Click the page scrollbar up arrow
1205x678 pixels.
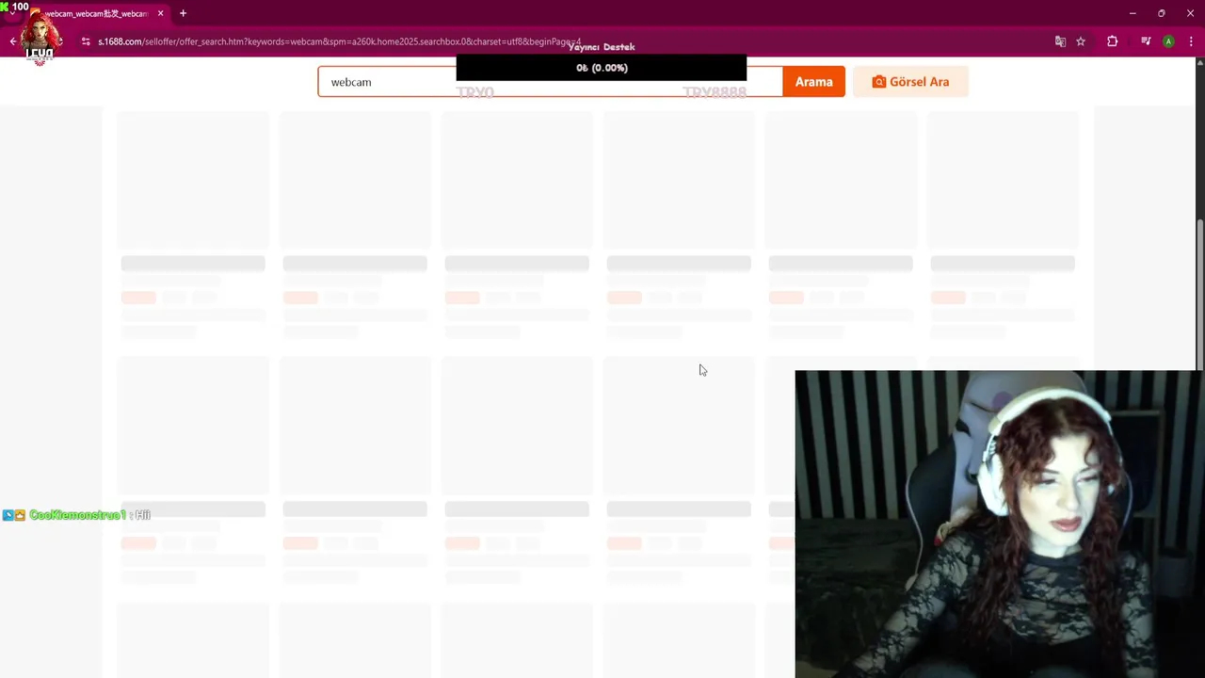click(1199, 63)
